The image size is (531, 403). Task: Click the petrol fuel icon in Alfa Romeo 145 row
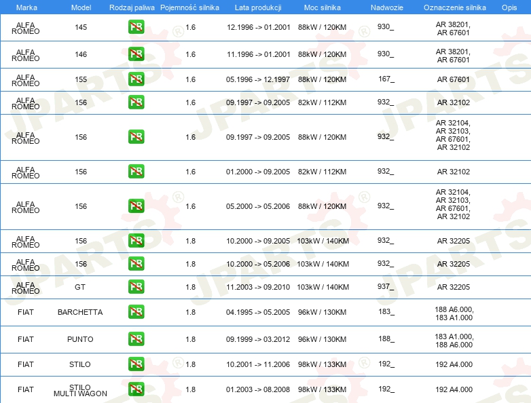click(x=136, y=27)
